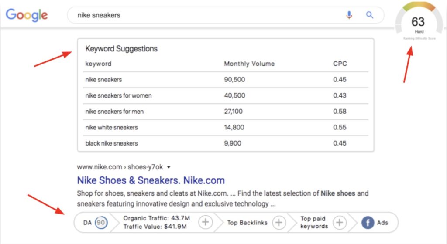Click CPC value 0.58
Screen dimensions: 447x244
pos(340,112)
